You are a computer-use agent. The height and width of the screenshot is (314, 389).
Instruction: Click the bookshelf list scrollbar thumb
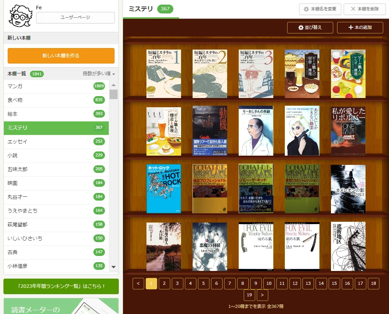click(x=114, y=94)
